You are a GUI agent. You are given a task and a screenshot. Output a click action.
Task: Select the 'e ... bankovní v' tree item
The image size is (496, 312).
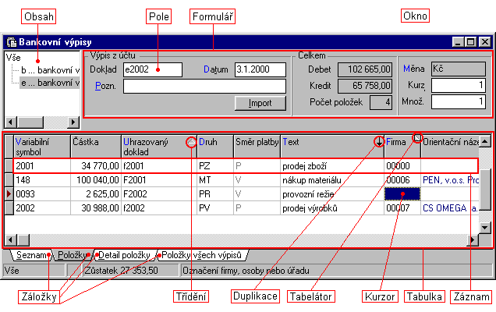coord(50,83)
